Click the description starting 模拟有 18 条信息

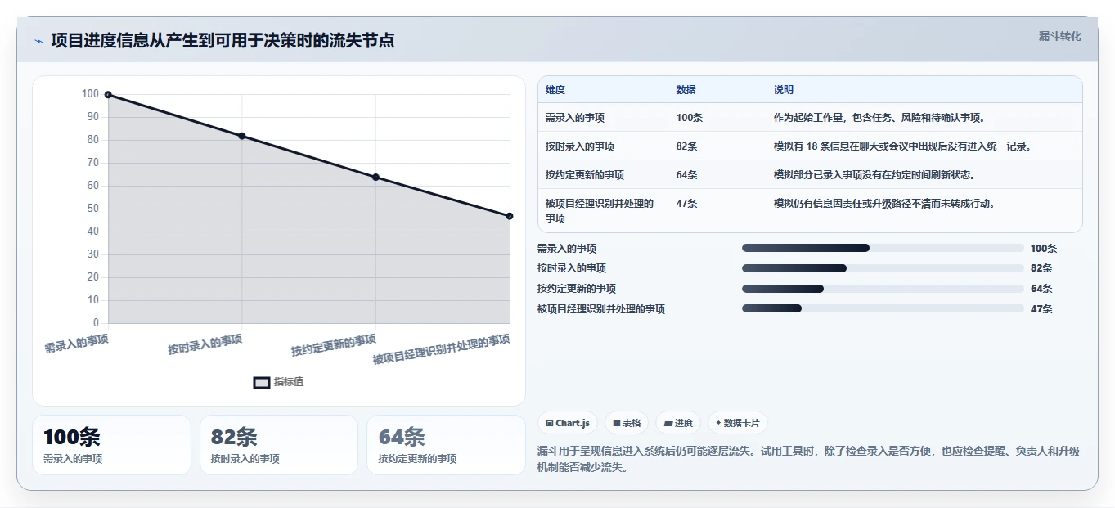pyautogui.click(x=902, y=146)
